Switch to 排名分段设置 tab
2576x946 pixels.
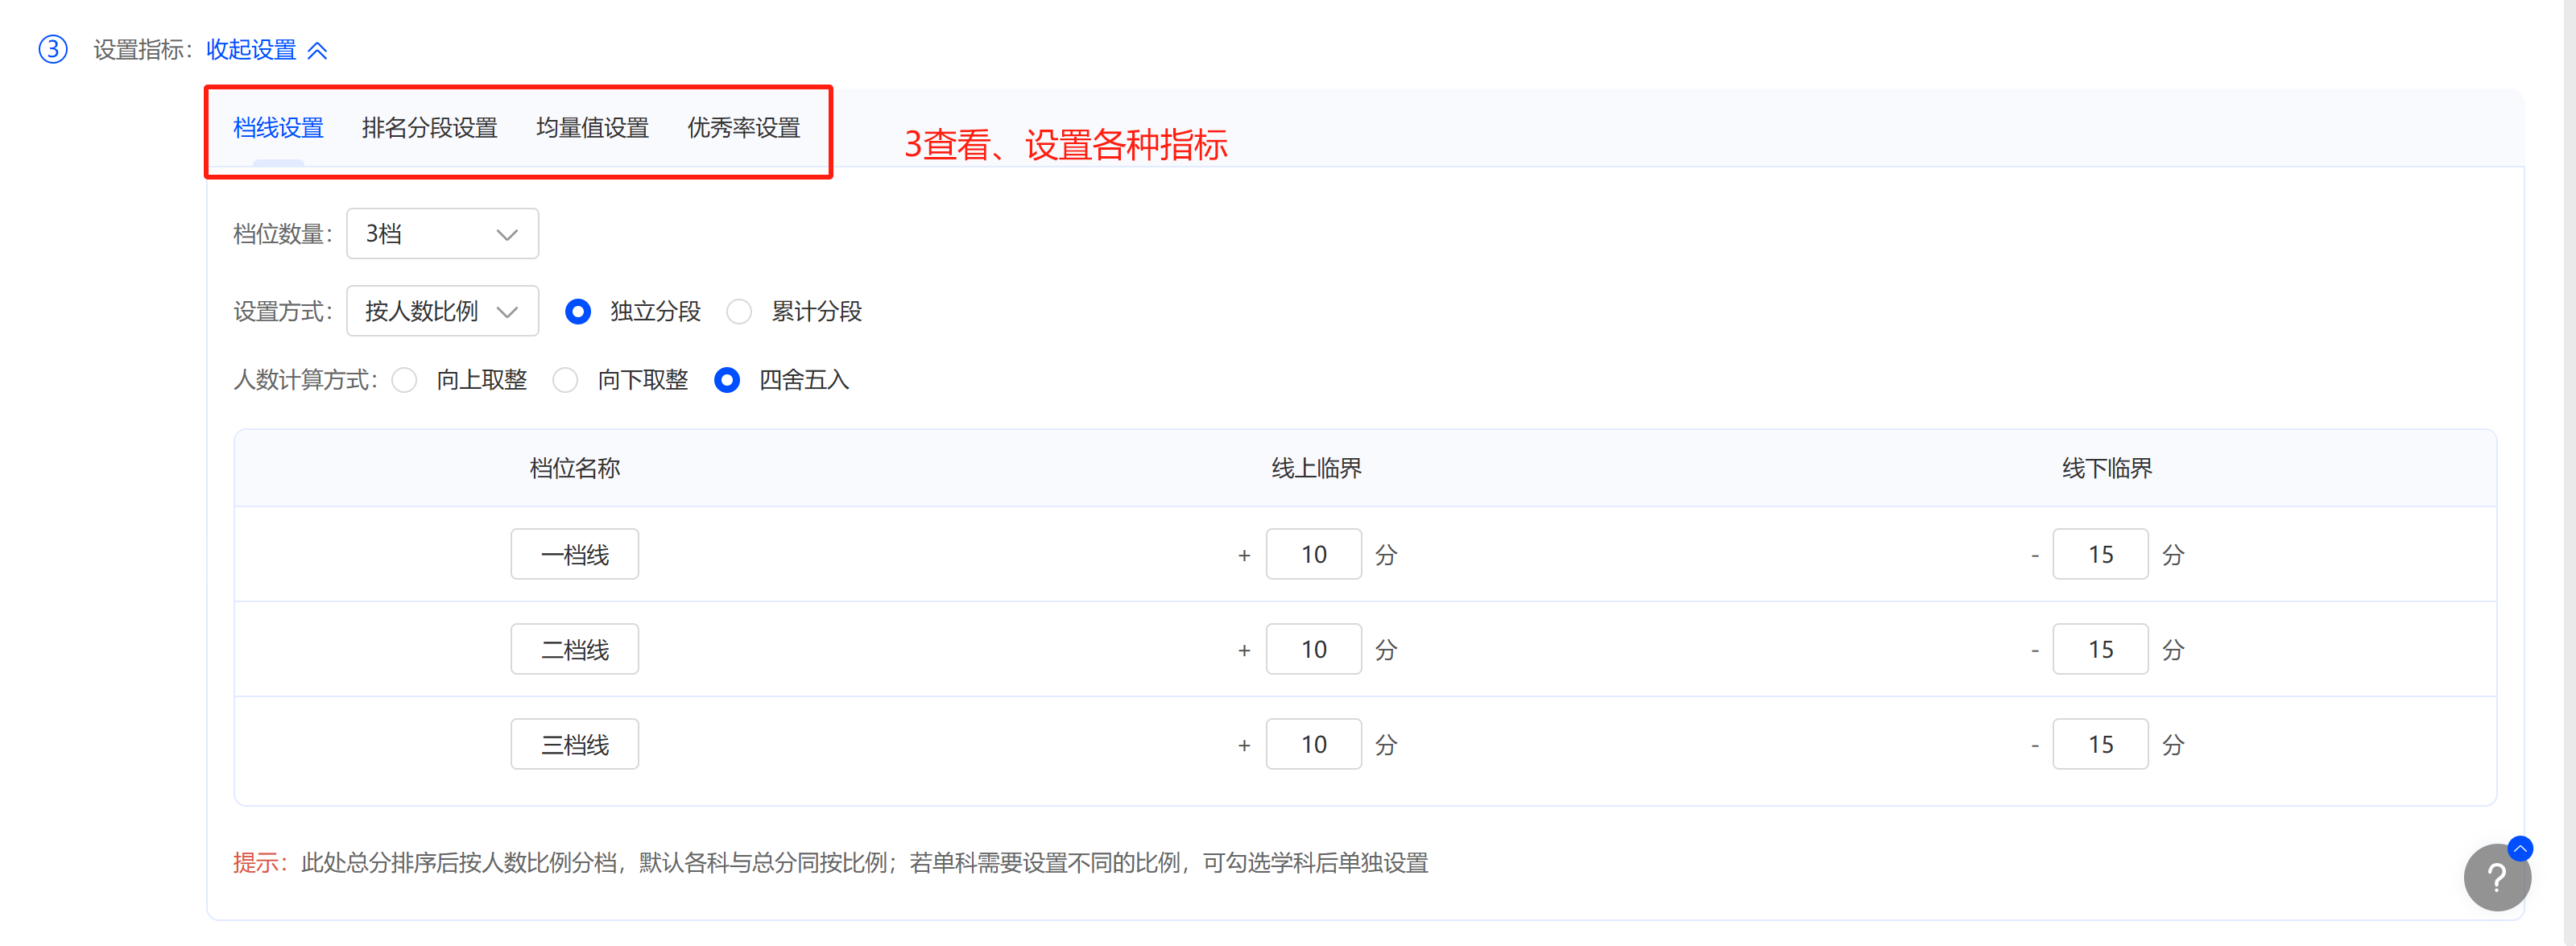coord(429,128)
